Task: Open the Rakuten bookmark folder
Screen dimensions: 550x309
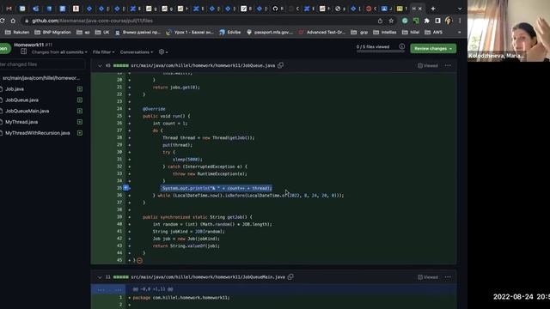Action: coord(17,33)
